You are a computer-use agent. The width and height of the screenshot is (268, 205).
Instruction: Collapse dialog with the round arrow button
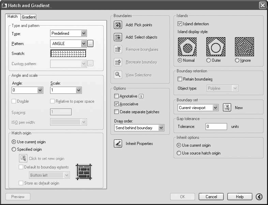(x=259, y=197)
